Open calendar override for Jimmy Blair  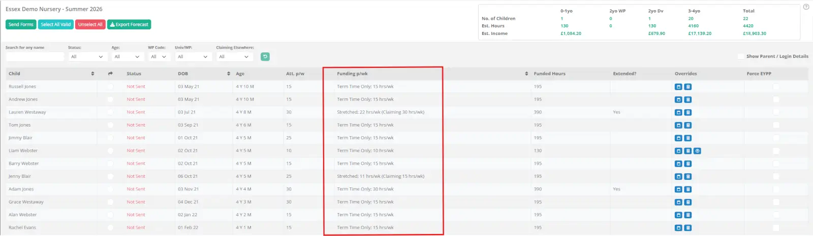[678, 138]
